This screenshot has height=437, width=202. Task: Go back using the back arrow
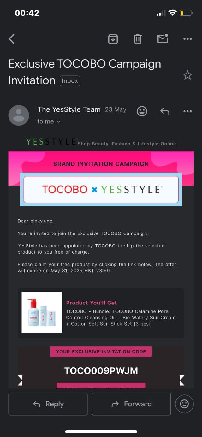[x=12, y=39]
